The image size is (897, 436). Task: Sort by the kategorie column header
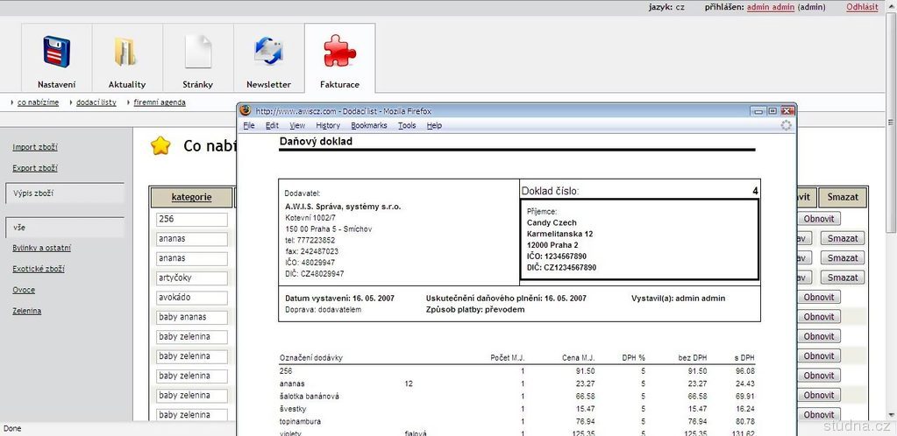tap(191, 198)
